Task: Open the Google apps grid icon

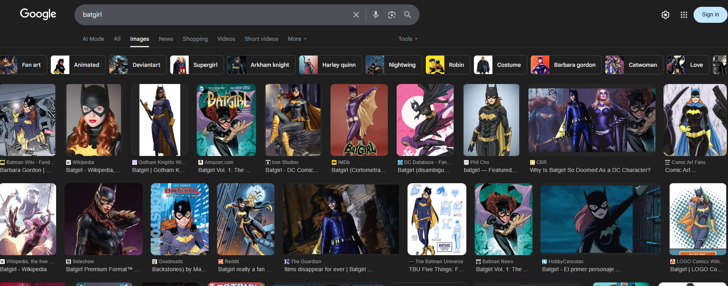Action: pyautogui.click(x=684, y=15)
